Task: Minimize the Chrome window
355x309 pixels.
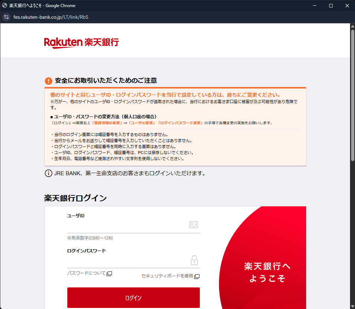Action: [315, 6]
